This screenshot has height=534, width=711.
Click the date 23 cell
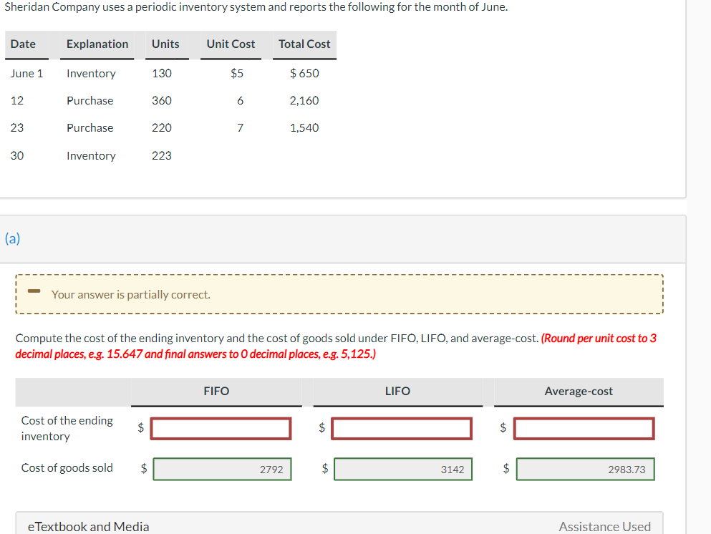point(17,128)
